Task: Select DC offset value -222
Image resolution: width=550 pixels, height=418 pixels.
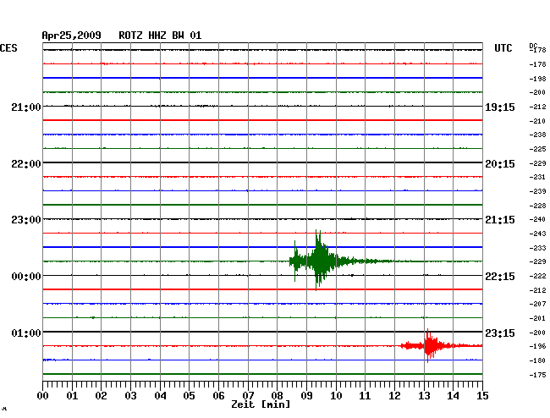Action: point(537,276)
